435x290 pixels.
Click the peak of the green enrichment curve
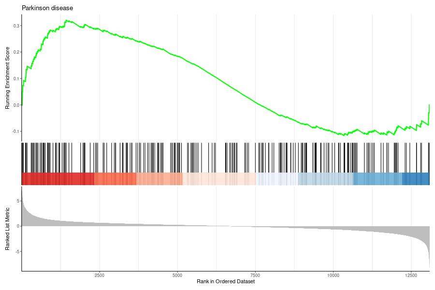tap(66, 20)
